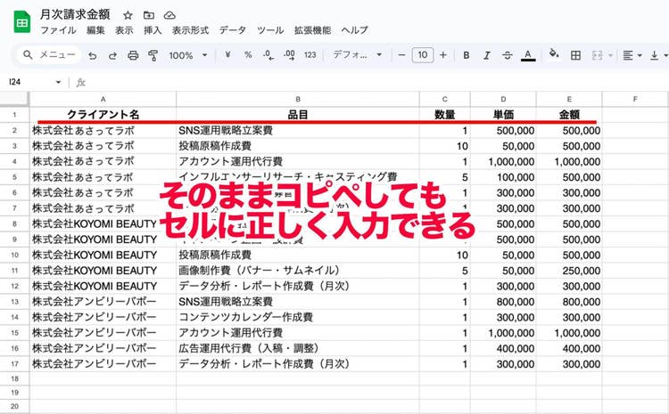Toggle italic formatting
This screenshot has height=414, width=669.
click(487, 55)
